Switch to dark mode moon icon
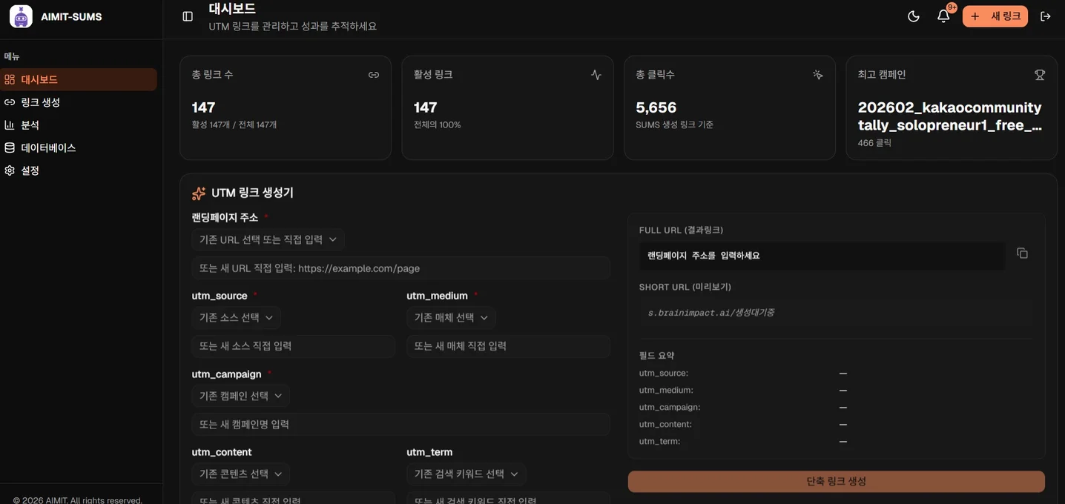1065x504 pixels. click(914, 16)
